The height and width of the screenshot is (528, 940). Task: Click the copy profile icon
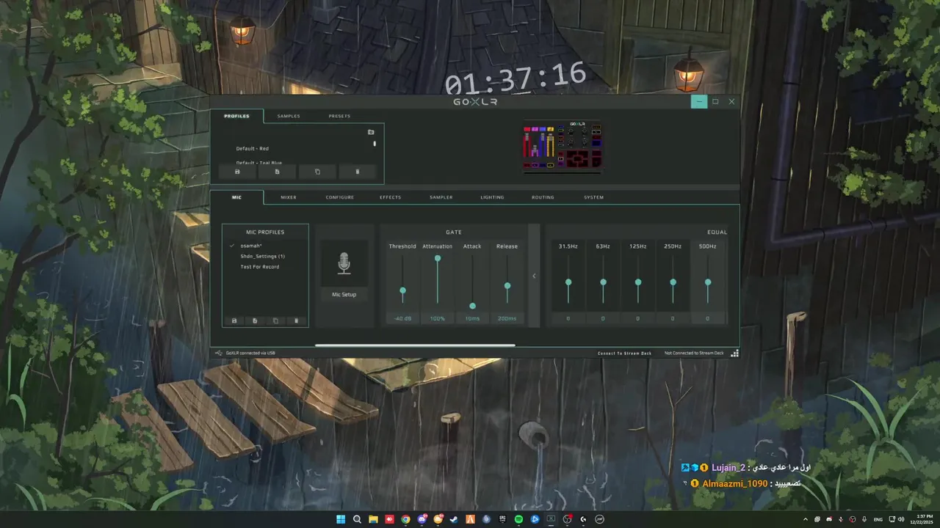[317, 172]
